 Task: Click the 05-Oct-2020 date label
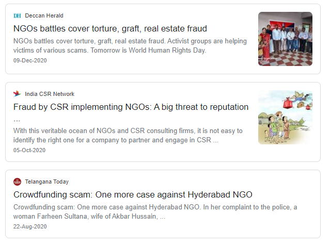(x=29, y=150)
